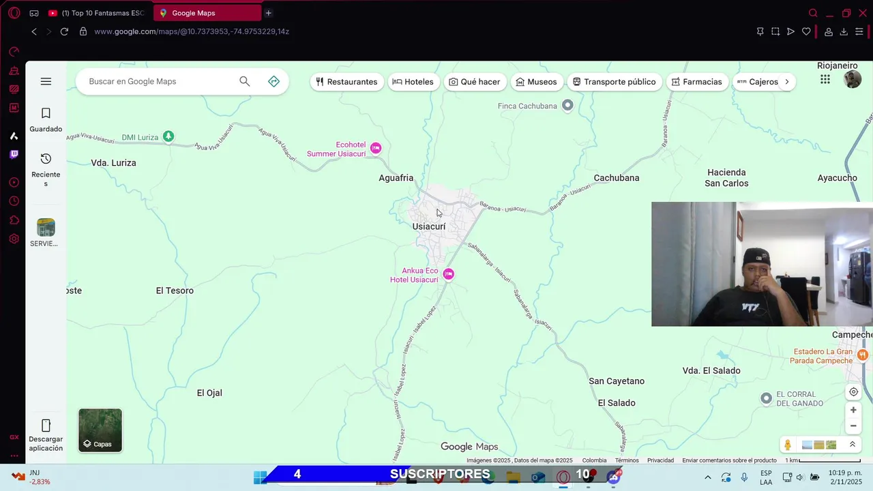This screenshot has width=873, height=491.
Task: Open Twitch in the Opera sidebar
Action: coord(14,155)
